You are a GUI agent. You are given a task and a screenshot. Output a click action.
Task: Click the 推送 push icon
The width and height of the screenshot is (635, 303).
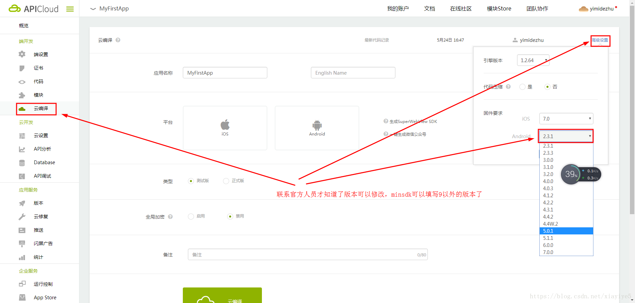click(x=22, y=230)
